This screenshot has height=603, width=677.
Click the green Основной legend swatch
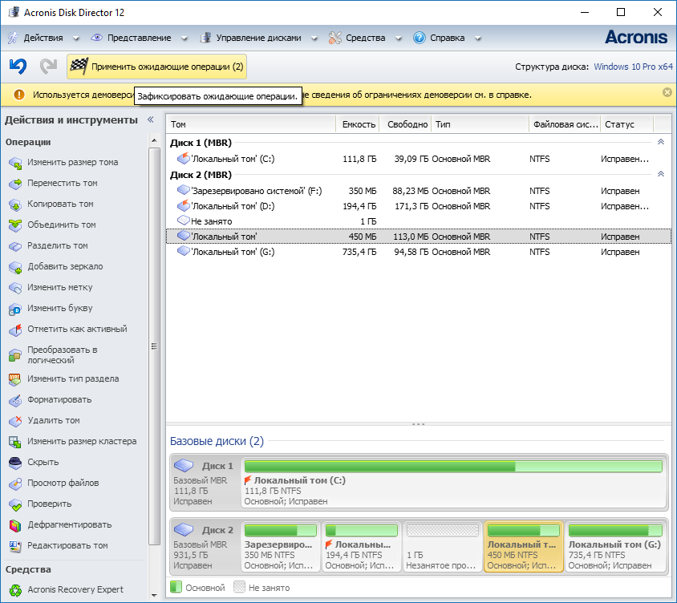tap(176, 587)
